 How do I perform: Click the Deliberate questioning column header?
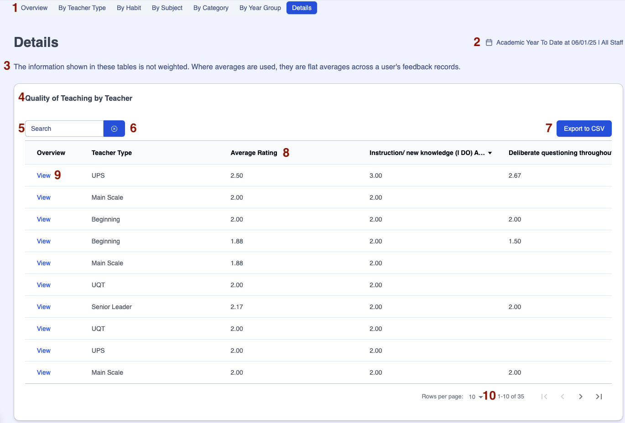click(x=560, y=153)
